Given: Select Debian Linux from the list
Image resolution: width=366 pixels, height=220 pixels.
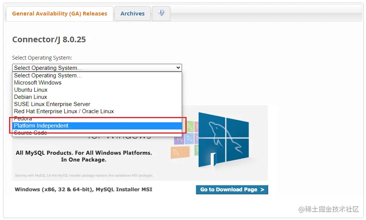Looking at the screenshot, I should click(97, 97).
